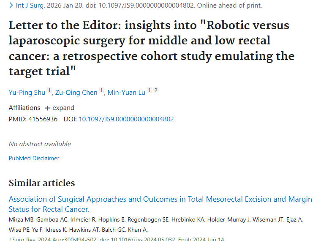Click affiliation superscript 1 after Zu-Qing Chen
Screen dimensions: 321x241
click(101, 91)
